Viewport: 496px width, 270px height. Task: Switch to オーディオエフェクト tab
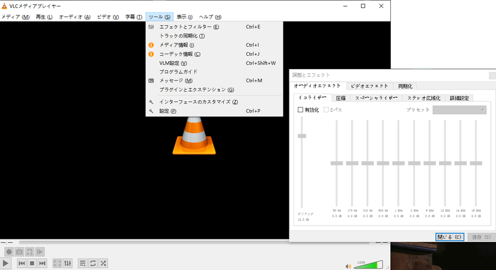point(318,86)
